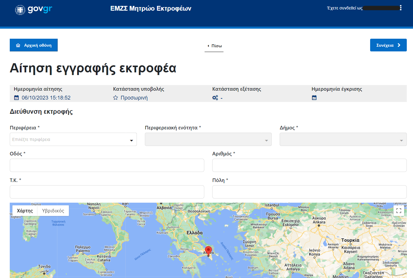Viewport: 413px width, 278px height.
Task: Click the gov.gr logo
Action: 33,9
